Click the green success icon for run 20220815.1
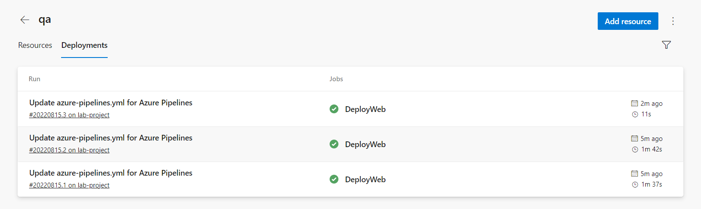701x209 pixels. (334, 179)
